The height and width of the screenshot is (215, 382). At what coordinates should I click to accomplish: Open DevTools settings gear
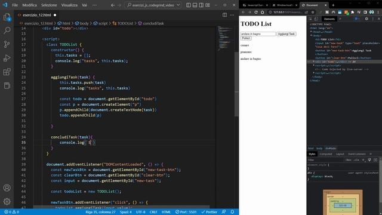point(366,19)
